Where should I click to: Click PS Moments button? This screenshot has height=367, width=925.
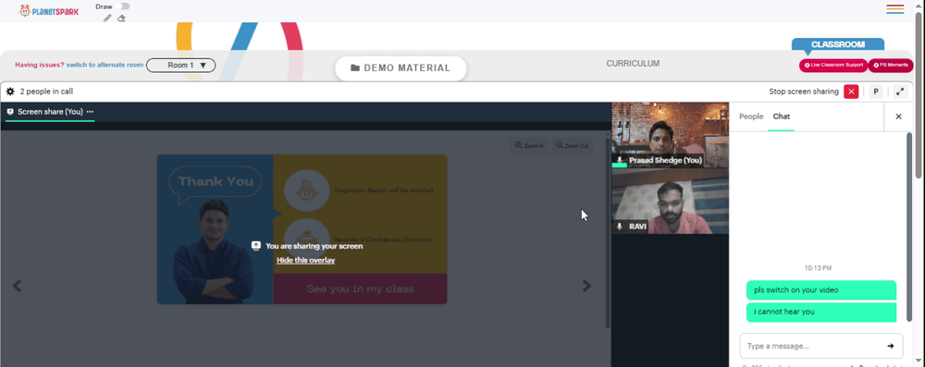(891, 65)
